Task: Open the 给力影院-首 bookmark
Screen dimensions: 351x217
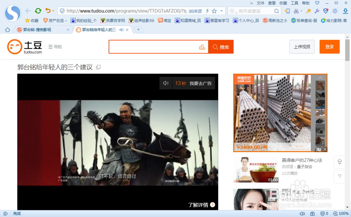Action: (x=334, y=21)
